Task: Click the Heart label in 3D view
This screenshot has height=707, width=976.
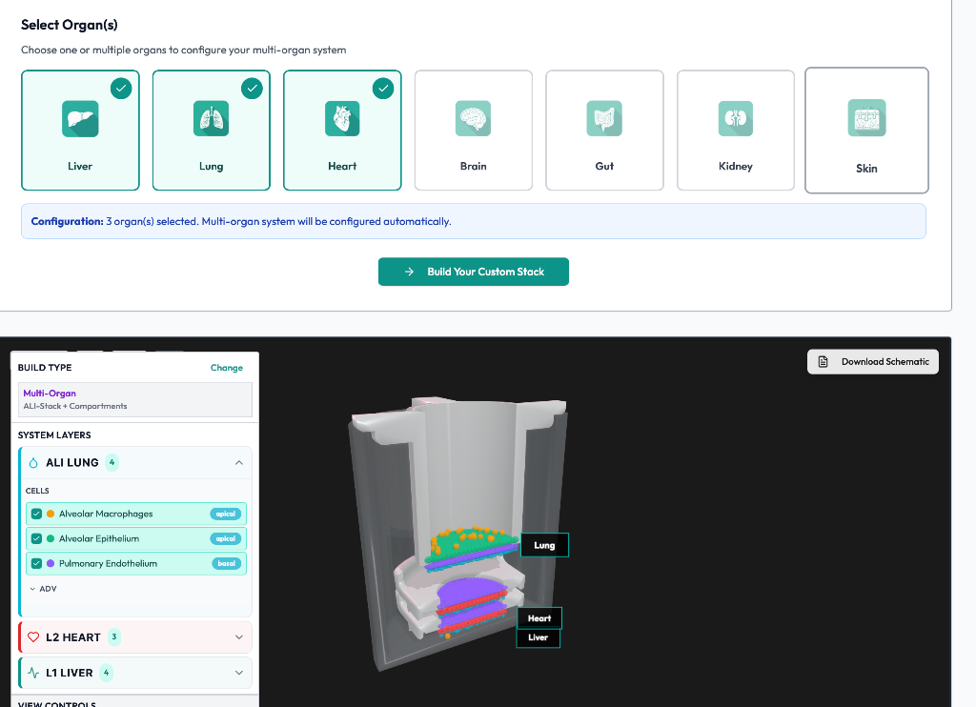Action: click(x=539, y=618)
